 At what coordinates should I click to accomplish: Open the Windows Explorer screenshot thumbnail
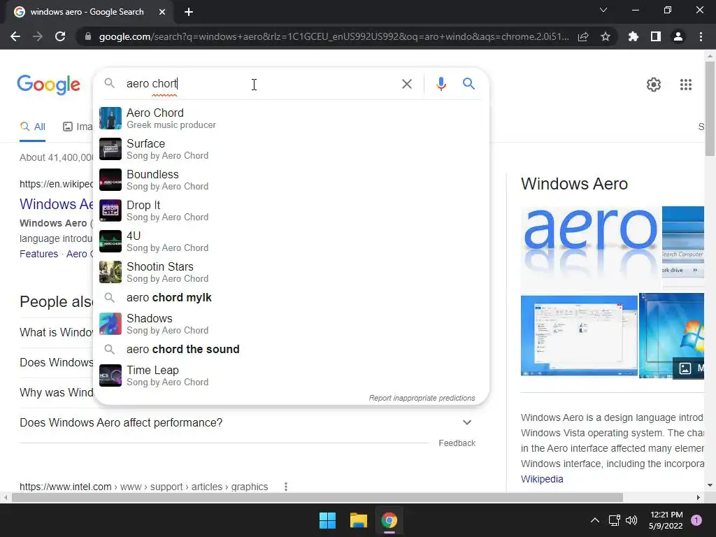tap(579, 336)
